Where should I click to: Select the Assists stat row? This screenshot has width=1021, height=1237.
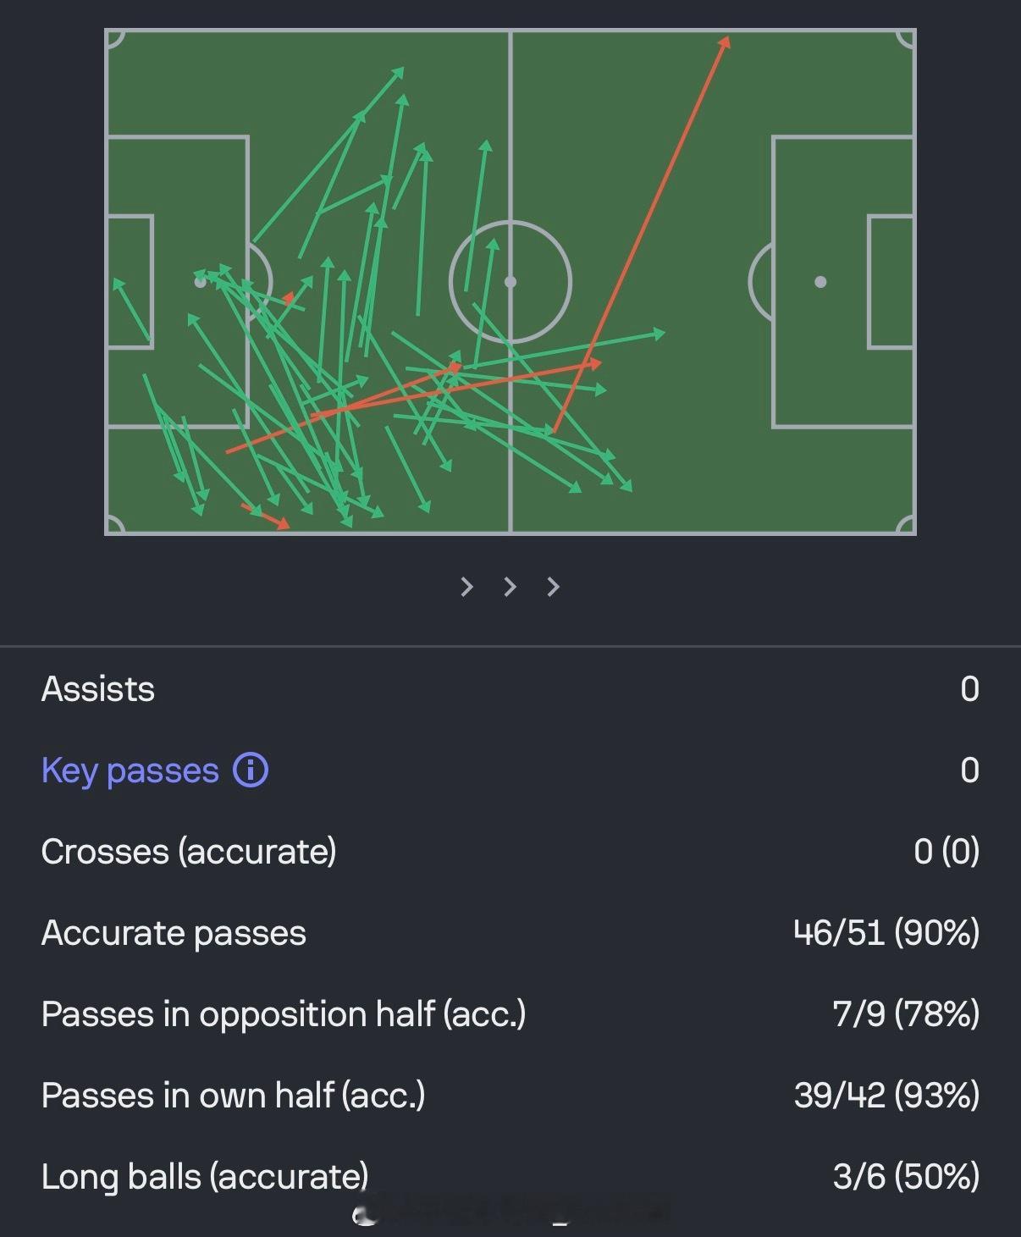pyautogui.click(x=510, y=689)
